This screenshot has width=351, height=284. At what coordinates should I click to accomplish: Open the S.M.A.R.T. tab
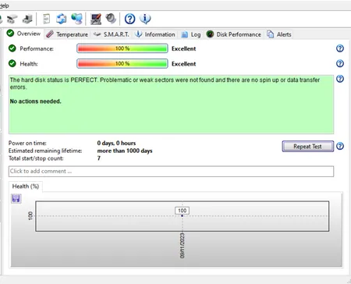pos(112,34)
